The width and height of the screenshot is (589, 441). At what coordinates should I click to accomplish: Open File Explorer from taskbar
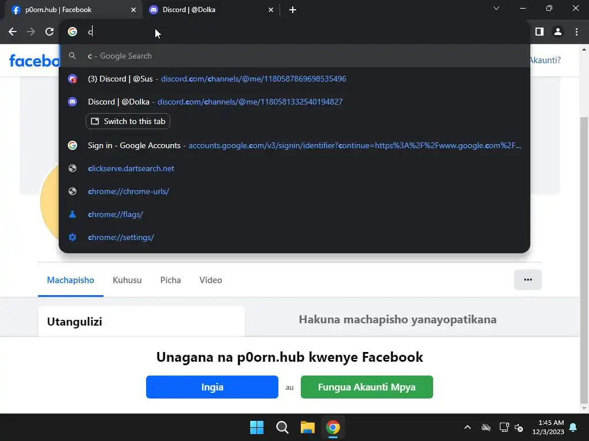tap(307, 427)
